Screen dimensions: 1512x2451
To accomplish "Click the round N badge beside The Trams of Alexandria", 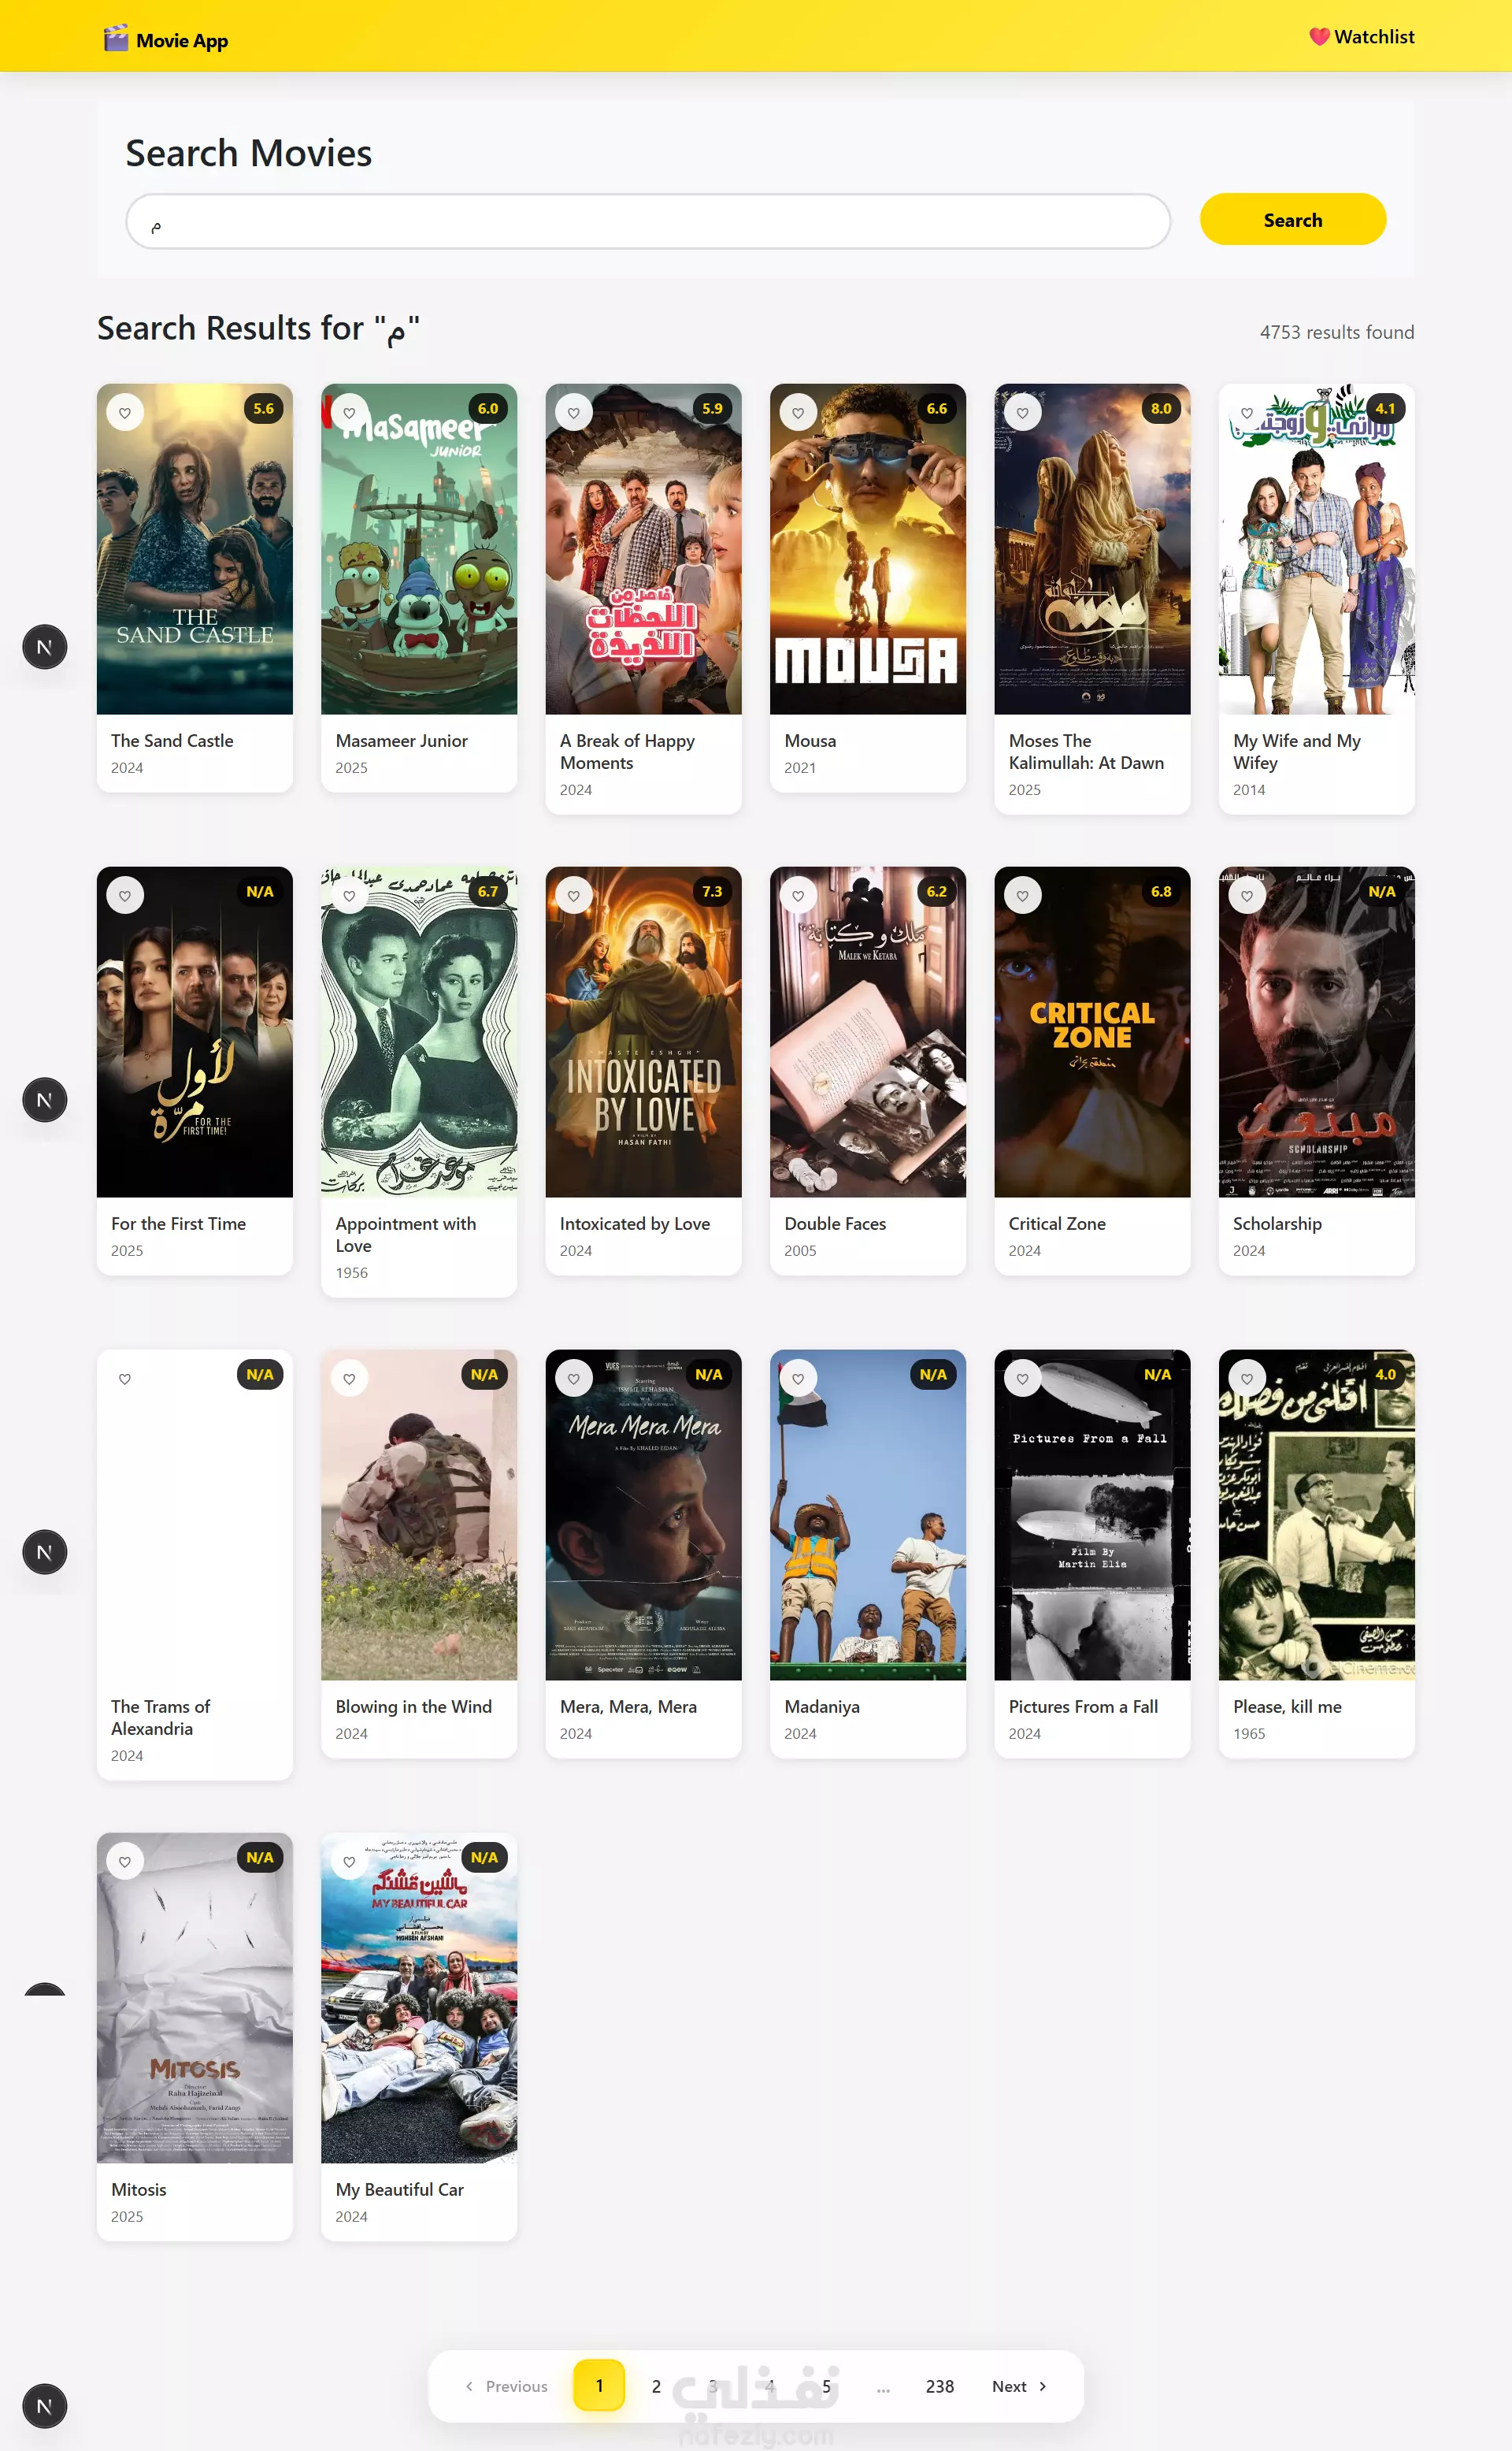I will tap(45, 1553).
